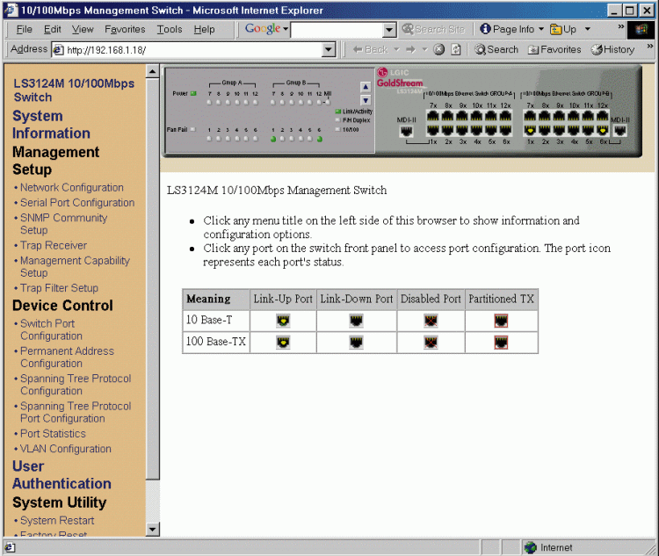This screenshot has height=556, width=659.
Task: Click the left MDI-II uplink port
Action: pyautogui.click(x=407, y=131)
